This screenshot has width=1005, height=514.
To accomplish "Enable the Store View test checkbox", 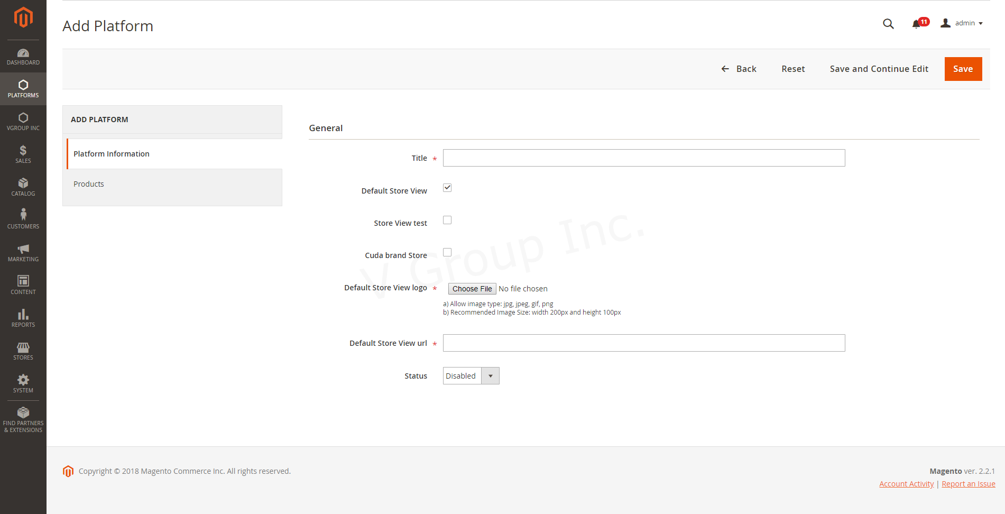I will click(447, 220).
